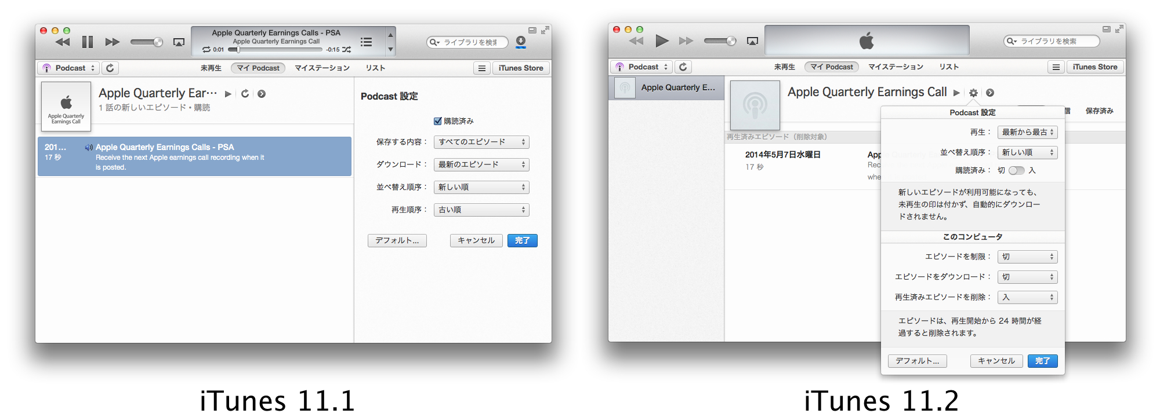Switch iTunes 11.2 to the mini player
The width and height of the screenshot is (1160, 417).
[1107, 29]
